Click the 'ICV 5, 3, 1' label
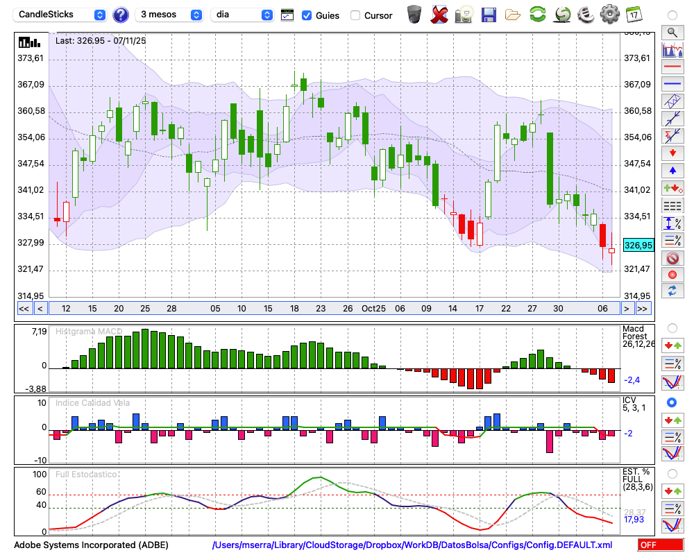Image resolution: width=694 pixels, height=555 pixels. click(634, 404)
